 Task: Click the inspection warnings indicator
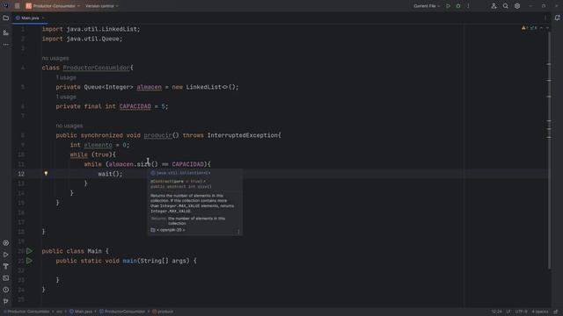[x=529, y=27]
